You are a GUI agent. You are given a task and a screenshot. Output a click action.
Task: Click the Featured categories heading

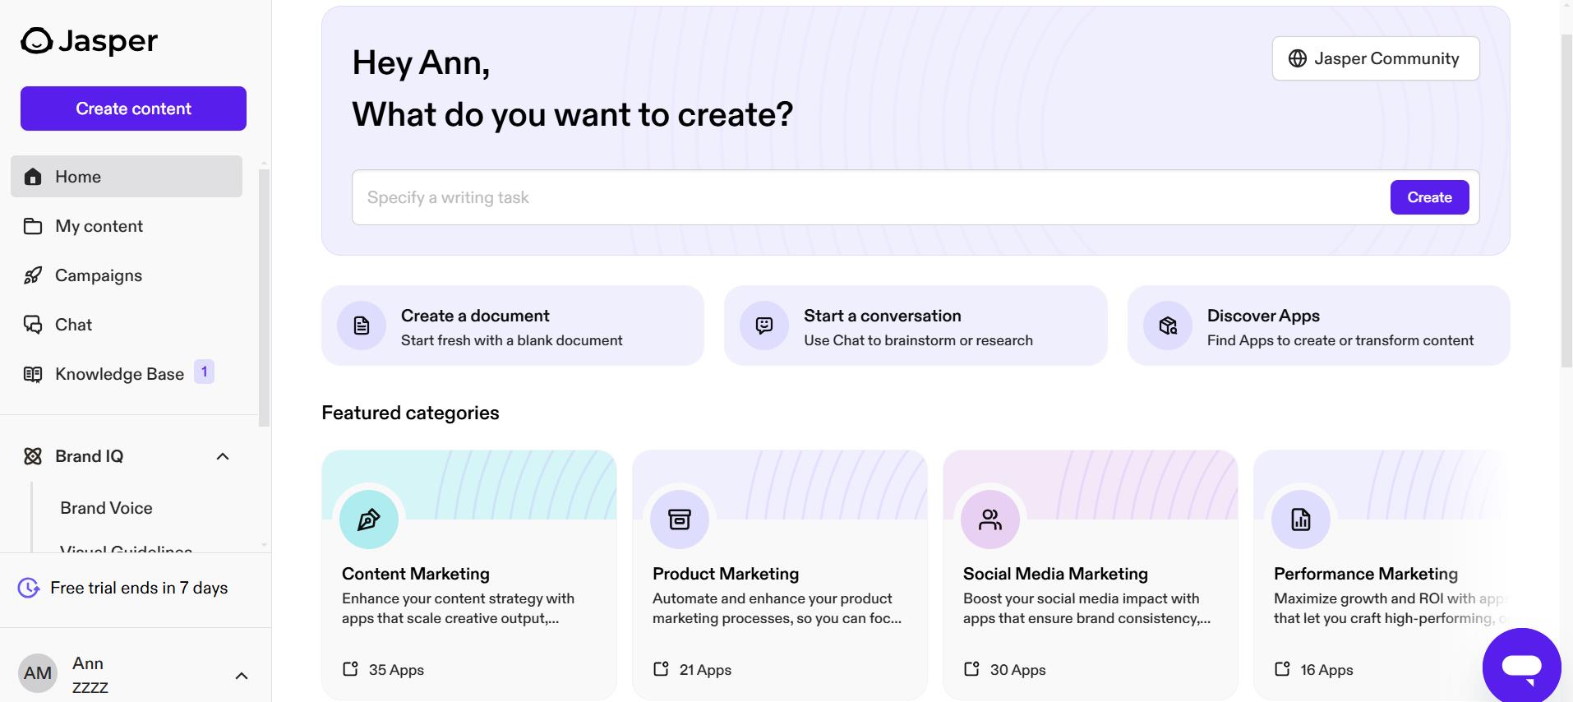pyautogui.click(x=410, y=413)
